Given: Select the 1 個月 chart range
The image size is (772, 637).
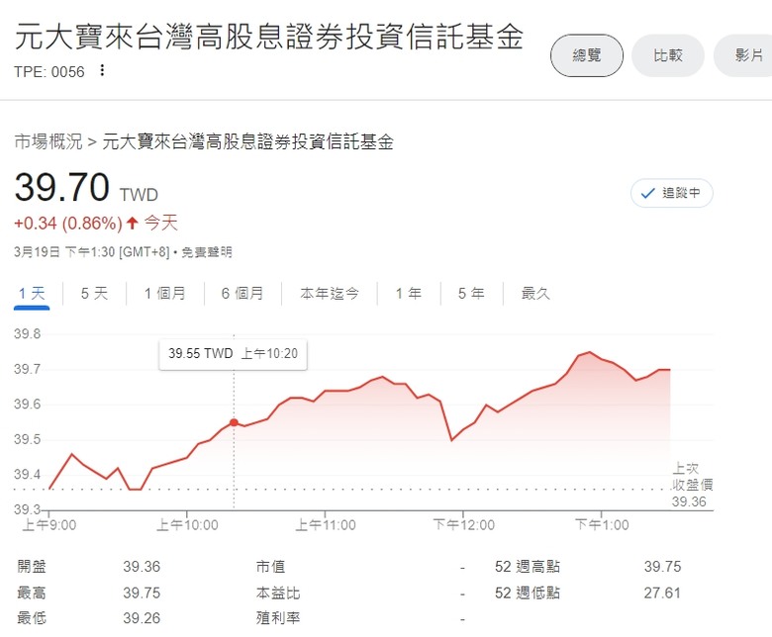Looking at the screenshot, I should pyautogui.click(x=165, y=294).
